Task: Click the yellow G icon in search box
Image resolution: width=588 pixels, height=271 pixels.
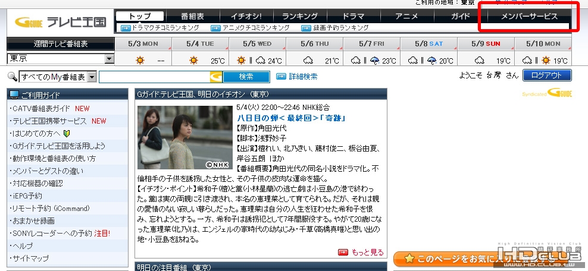Action: [217, 77]
